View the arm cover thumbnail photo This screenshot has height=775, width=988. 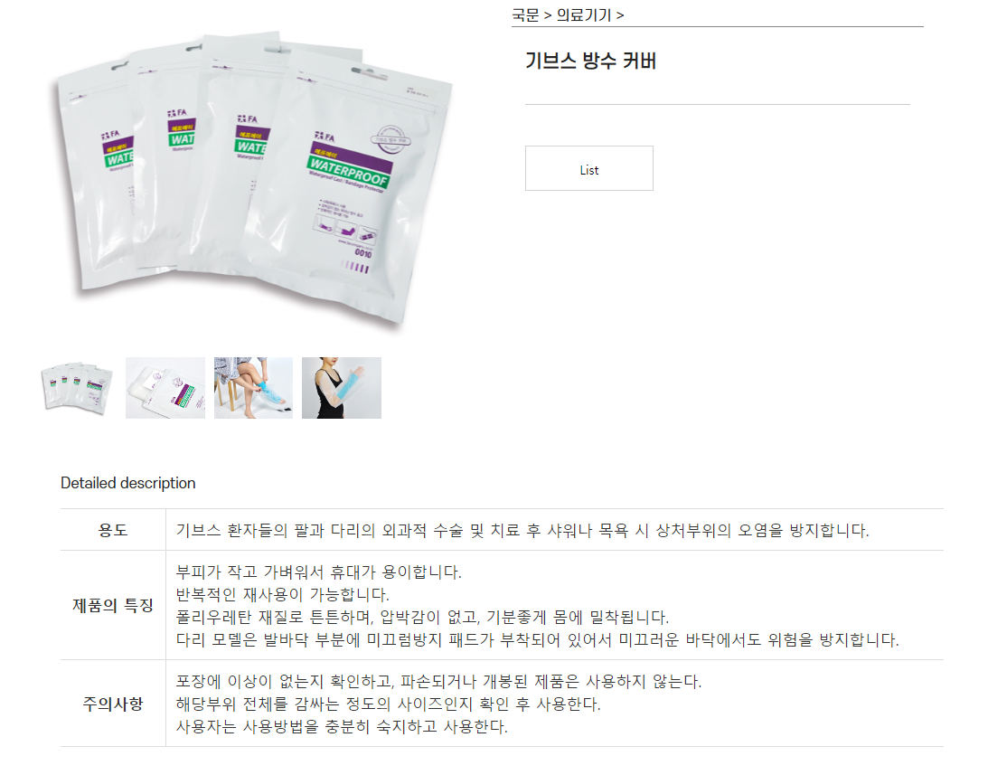point(342,388)
